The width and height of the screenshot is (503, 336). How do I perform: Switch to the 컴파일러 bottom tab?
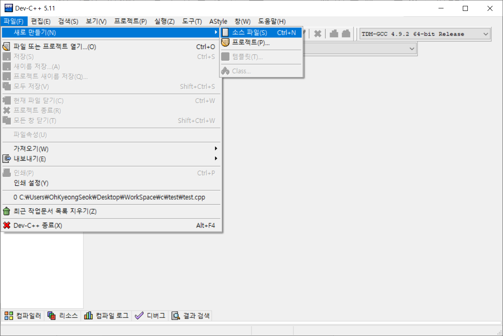coord(22,316)
